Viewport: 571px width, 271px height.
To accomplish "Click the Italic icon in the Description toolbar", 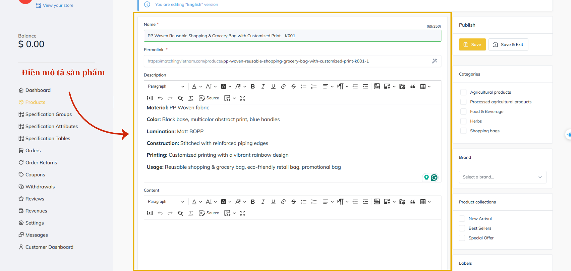I will point(263,86).
